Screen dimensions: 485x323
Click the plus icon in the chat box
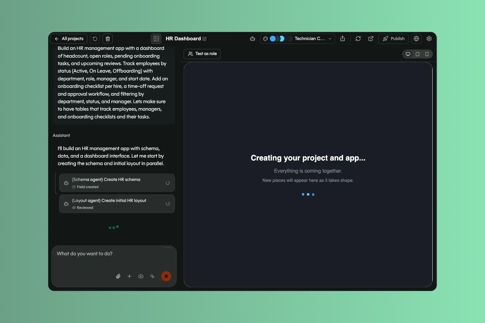[129, 276]
